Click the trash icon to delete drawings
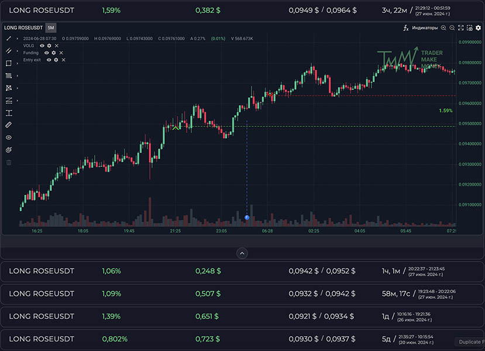This screenshot has height=351, width=485. [x=9, y=162]
